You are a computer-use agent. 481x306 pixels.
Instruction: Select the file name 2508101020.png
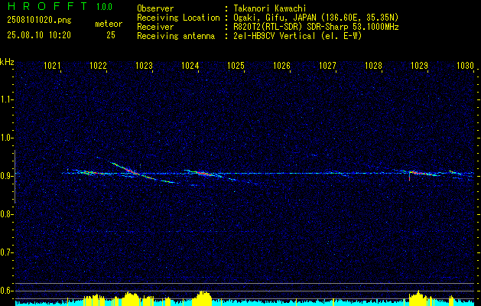[x=39, y=21]
